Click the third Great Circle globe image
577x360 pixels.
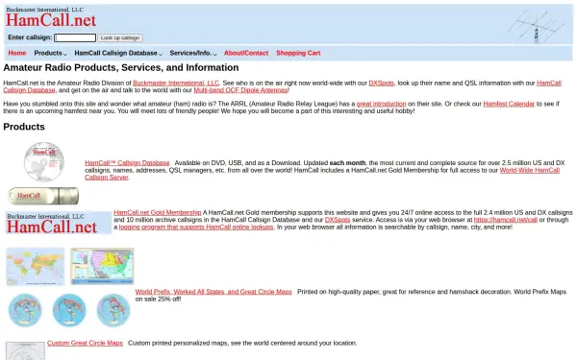(x=113, y=310)
